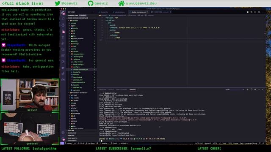
Task: Change UTF-8 encoding in status bar
Action: point(215,143)
